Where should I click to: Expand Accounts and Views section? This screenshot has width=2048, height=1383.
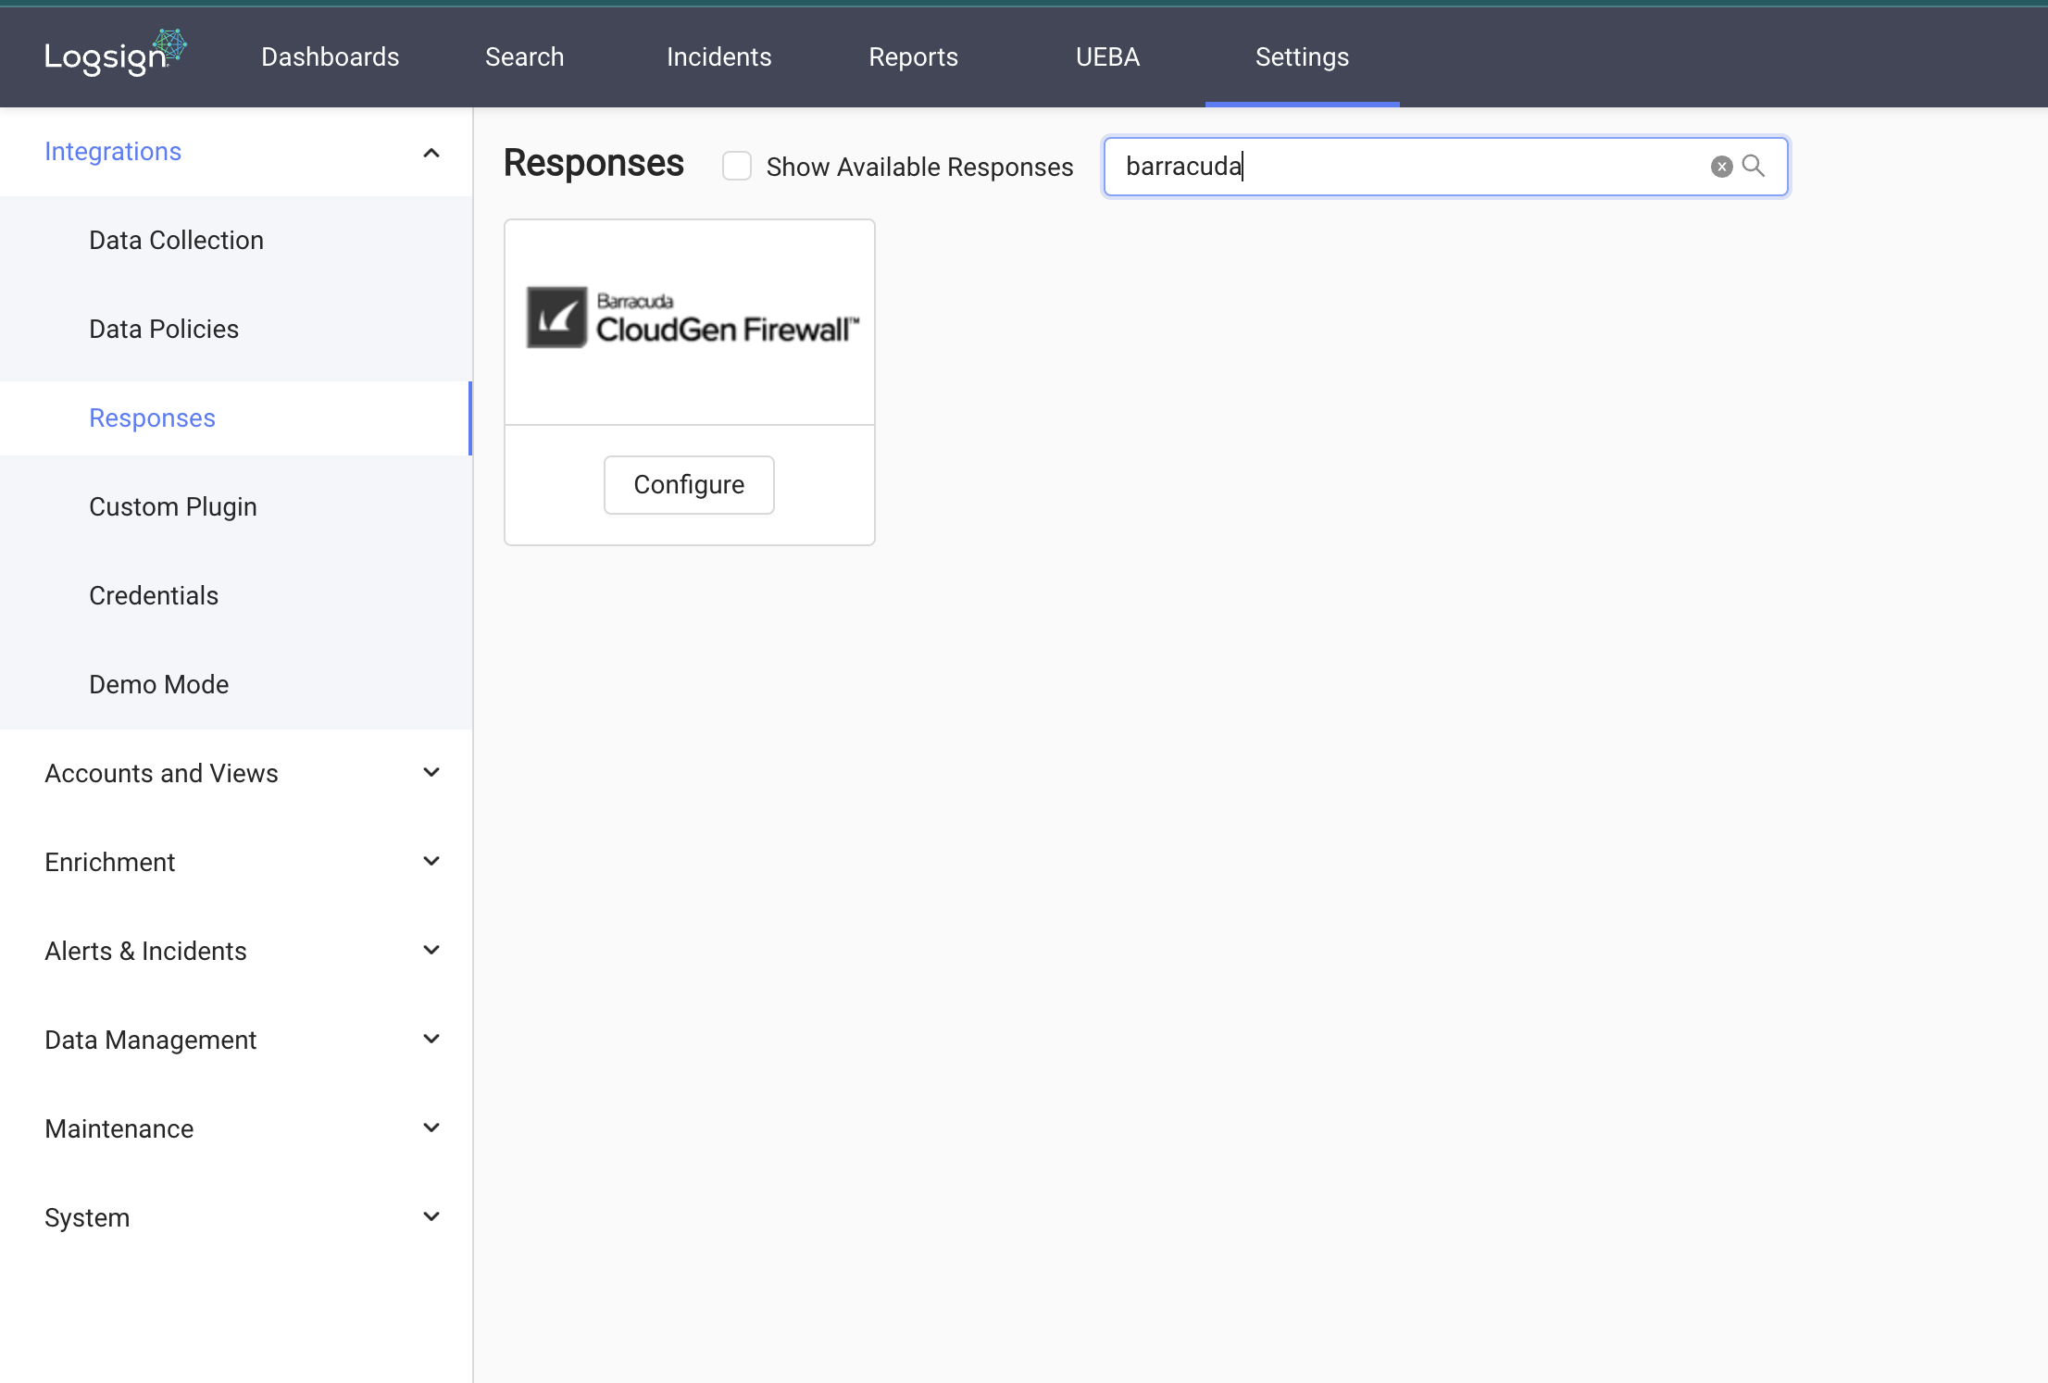click(236, 773)
